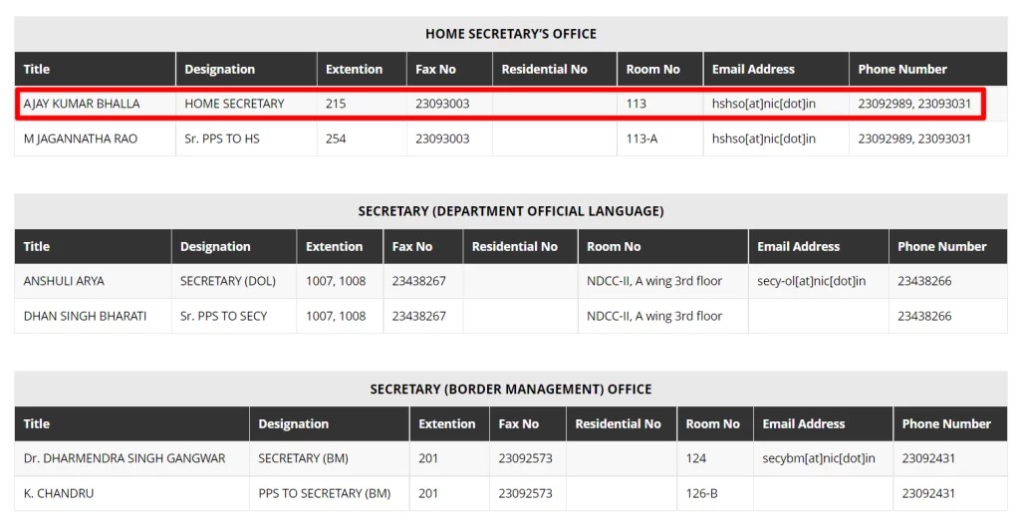Click the Ajay Kumar Bhalla name cell

[82, 104]
